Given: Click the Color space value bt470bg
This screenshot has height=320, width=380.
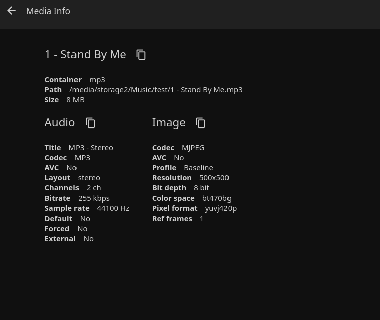Looking at the screenshot, I should point(216,198).
